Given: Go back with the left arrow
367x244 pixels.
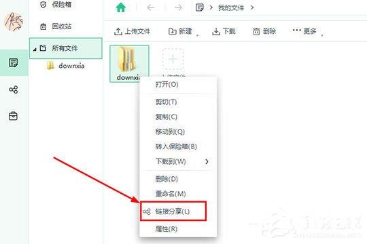Looking at the screenshot, I should click(x=151, y=7).
